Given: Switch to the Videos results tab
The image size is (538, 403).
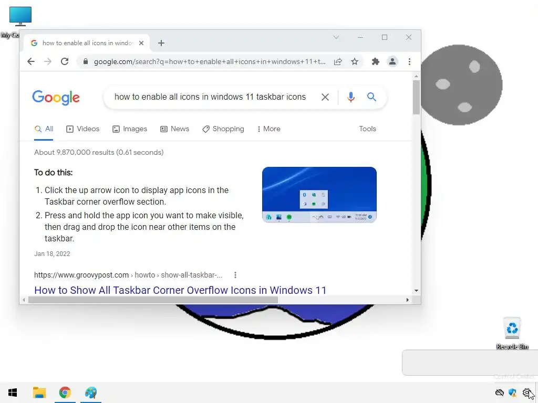Looking at the screenshot, I should point(82,129).
